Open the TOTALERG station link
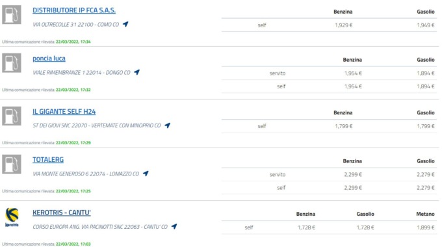This screenshot has width=442, height=247. [48, 160]
